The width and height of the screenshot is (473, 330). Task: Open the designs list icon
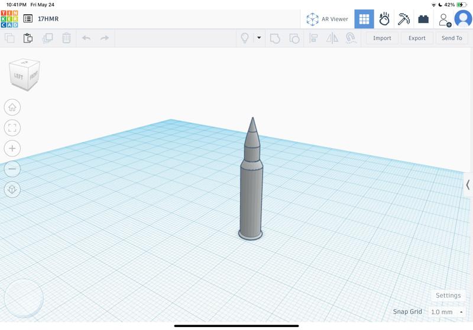click(28, 19)
